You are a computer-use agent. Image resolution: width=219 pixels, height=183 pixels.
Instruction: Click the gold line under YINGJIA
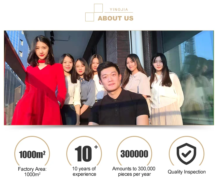[119, 13]
